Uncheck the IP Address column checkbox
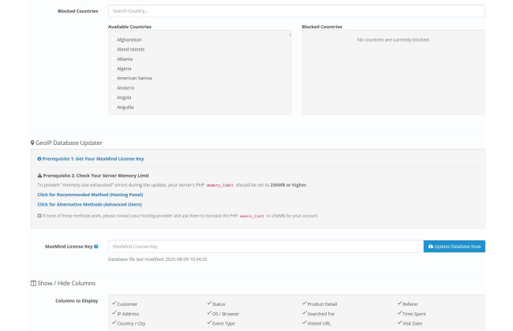This screenshot has height=331, width=513. point(114,313)
